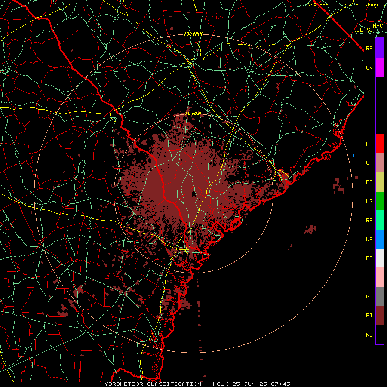Image resolution: width=387 pixels, height=387 pixels.
Task: Click the BI legend label
Action: pyautogui.click(x=369, y=316)
